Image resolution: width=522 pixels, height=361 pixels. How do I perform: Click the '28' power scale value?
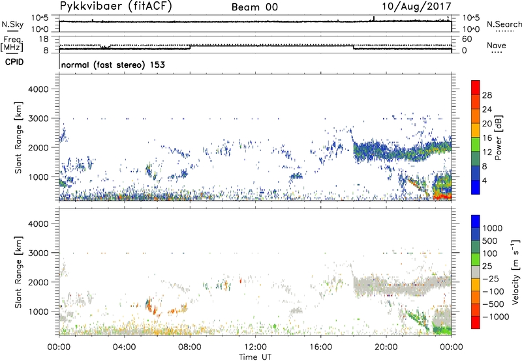coord(487,95)
